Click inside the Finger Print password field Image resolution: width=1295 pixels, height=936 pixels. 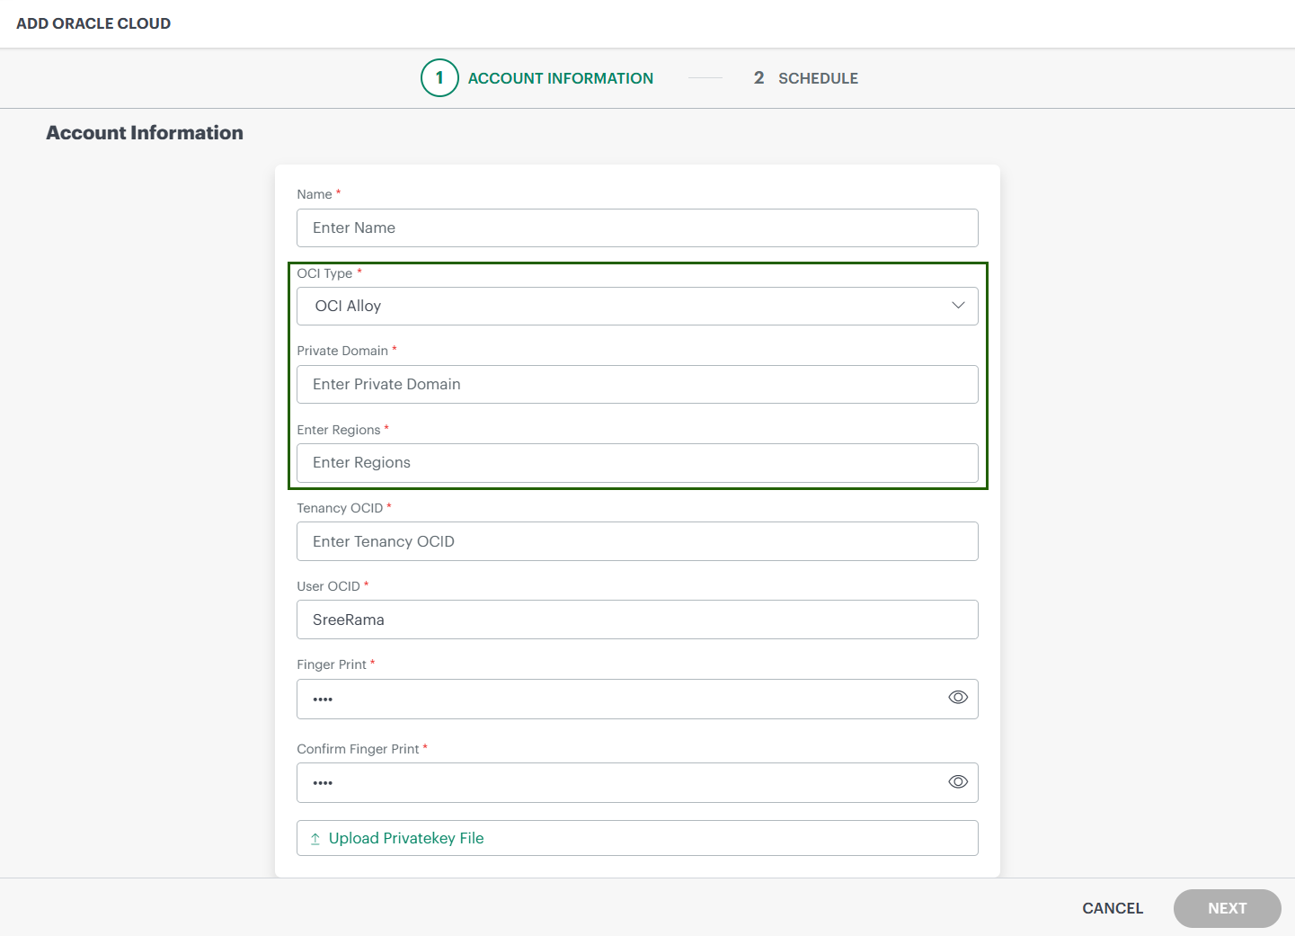[620, 699]
